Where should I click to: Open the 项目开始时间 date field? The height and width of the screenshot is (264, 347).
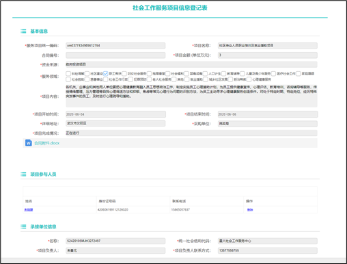click(x=115, y=114)
